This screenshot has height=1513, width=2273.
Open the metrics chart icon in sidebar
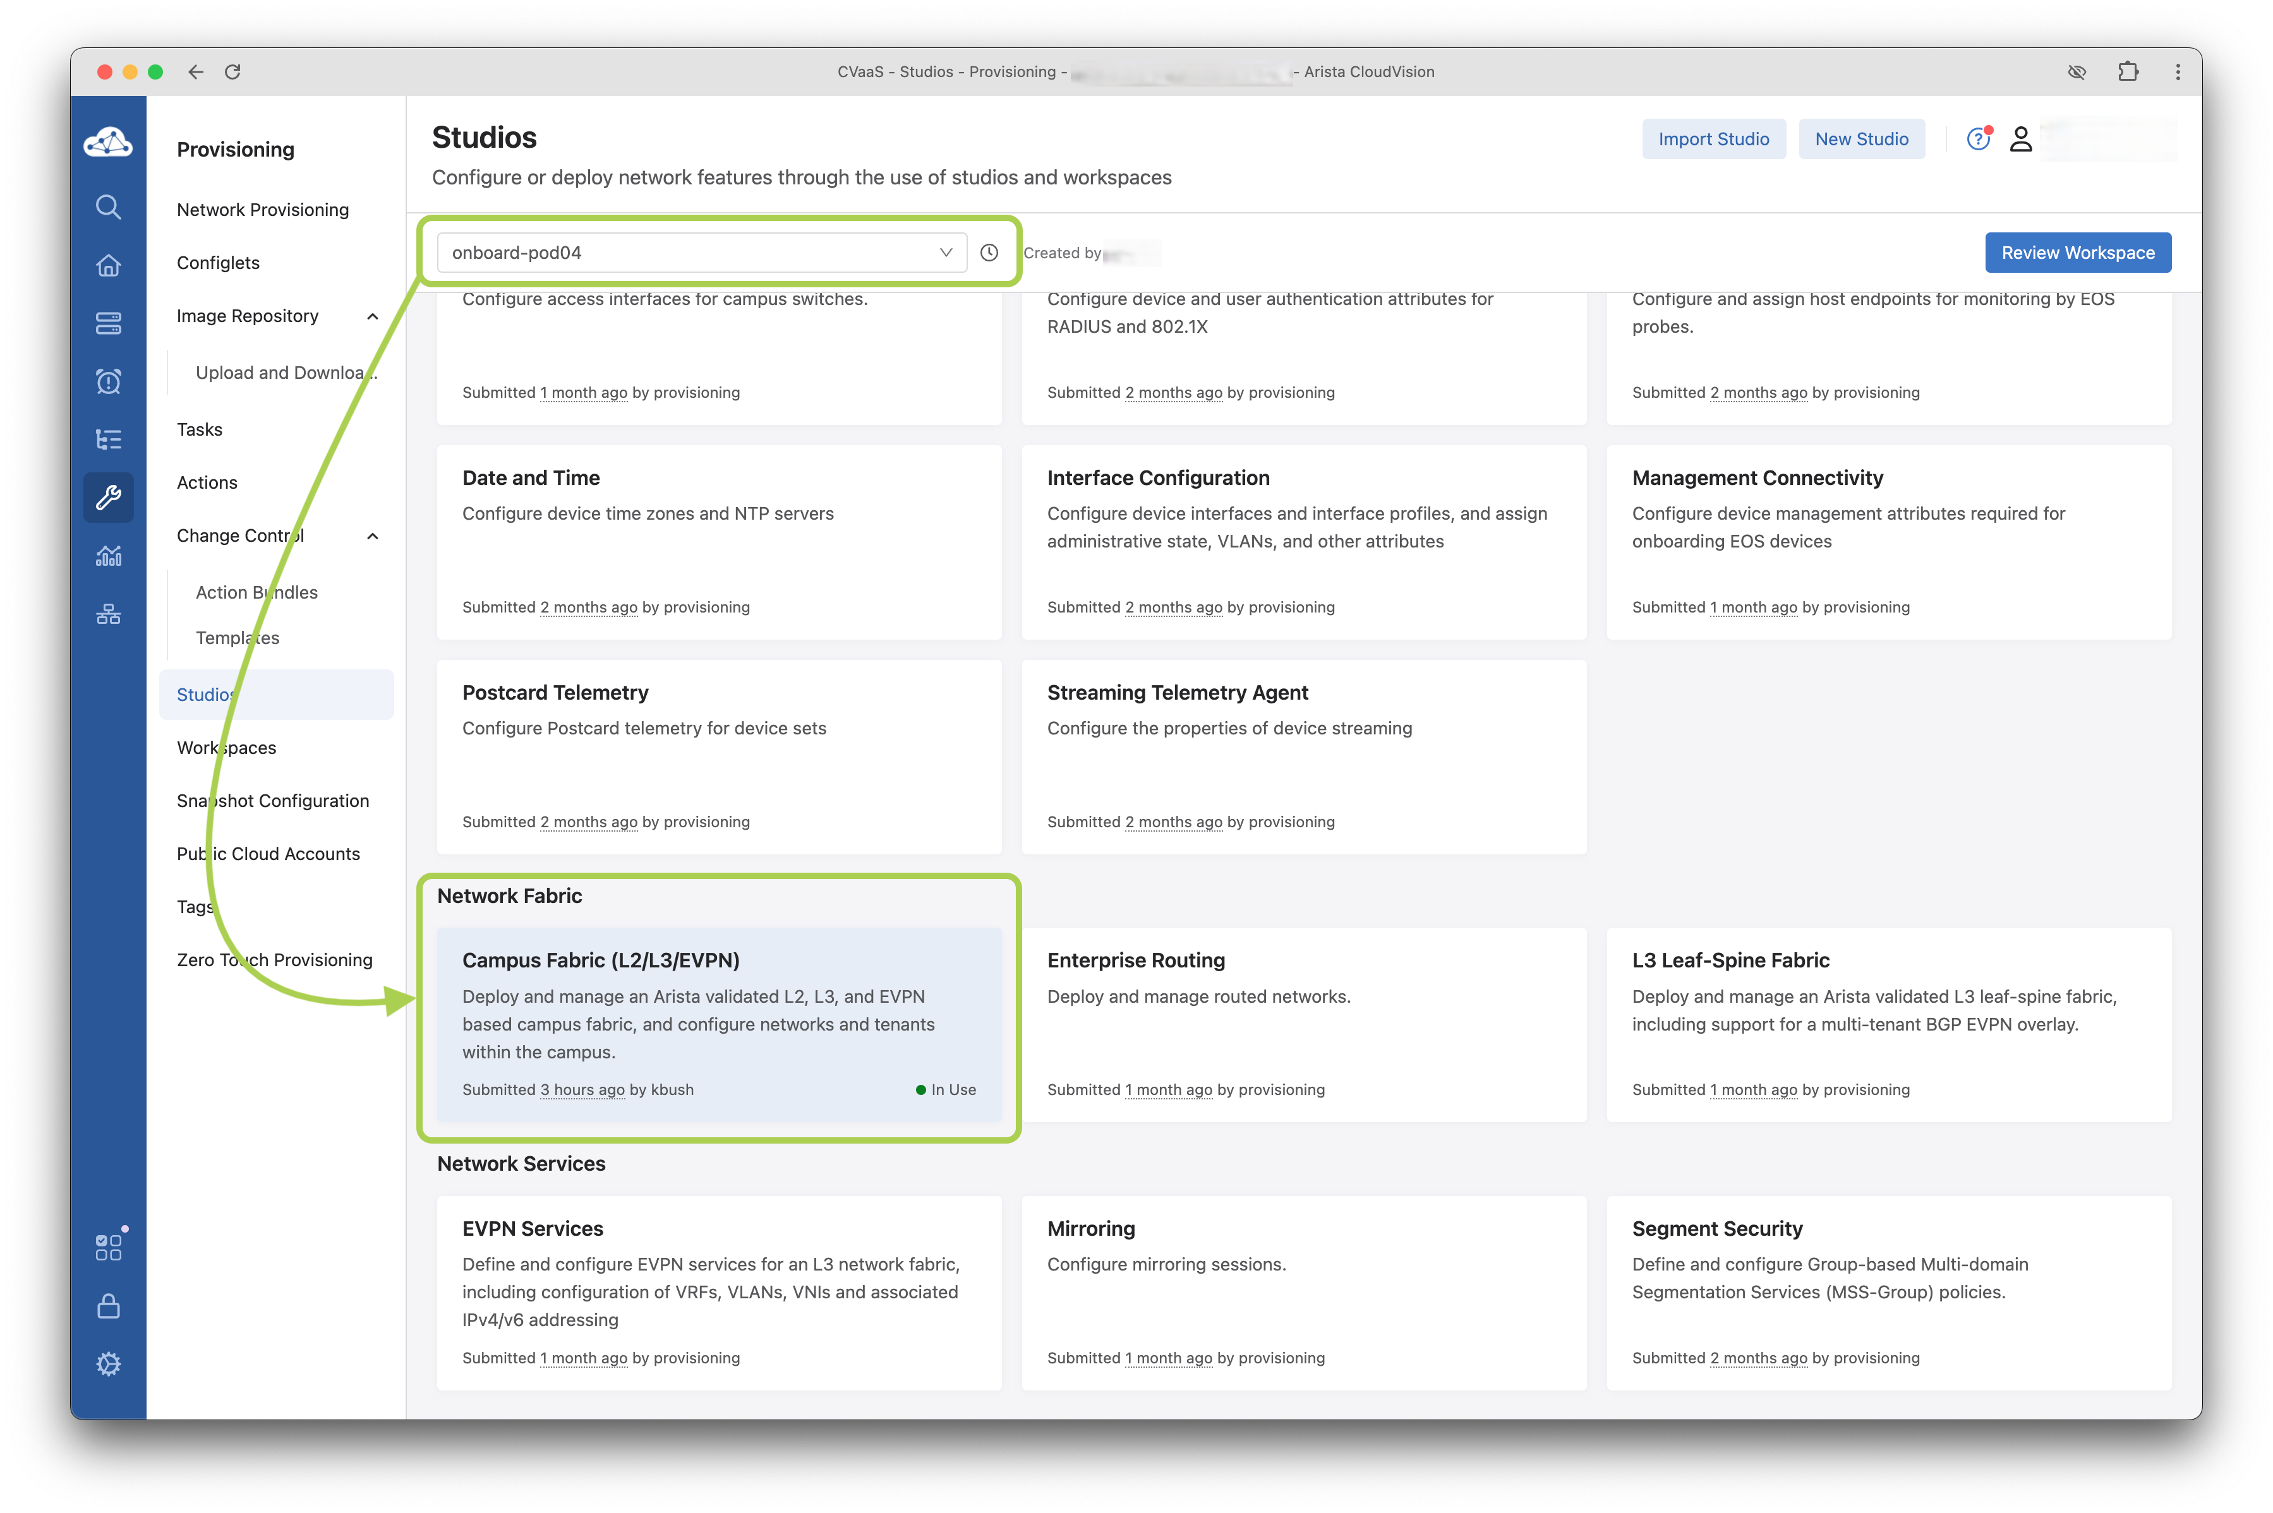pos(108,556)
